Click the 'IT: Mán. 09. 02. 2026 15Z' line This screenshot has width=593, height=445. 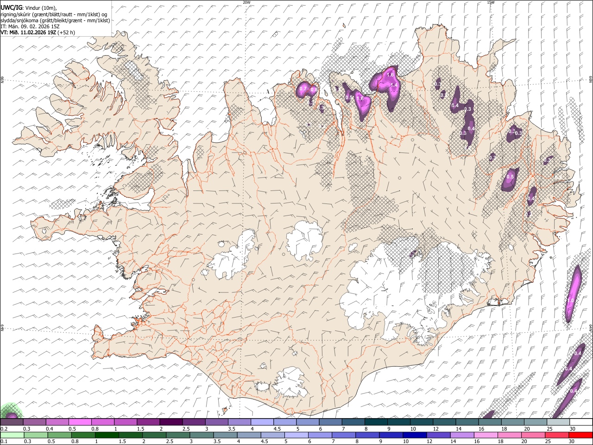[30, 26]
